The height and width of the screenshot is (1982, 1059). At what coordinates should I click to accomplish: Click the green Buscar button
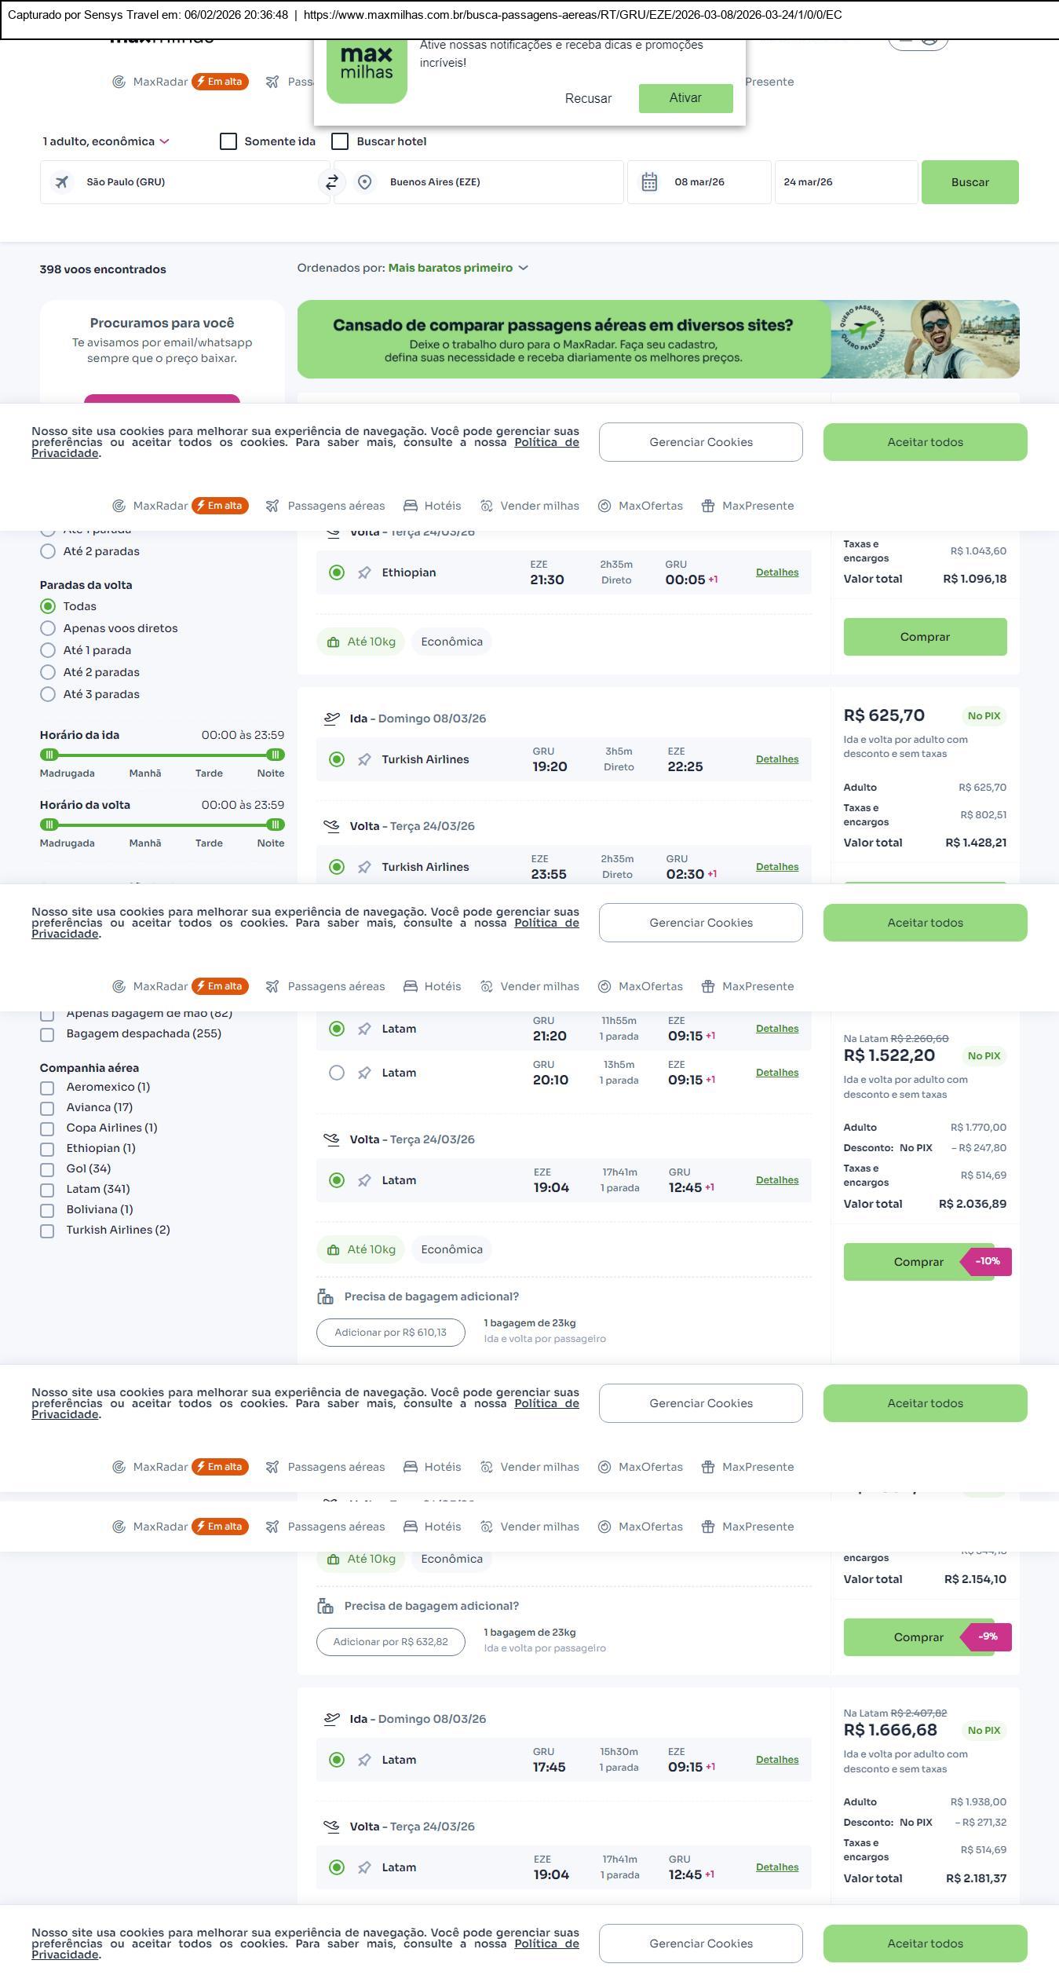pos(970,182)
